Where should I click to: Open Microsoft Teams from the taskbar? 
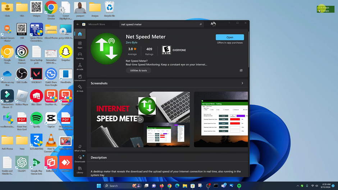point(224,186)
